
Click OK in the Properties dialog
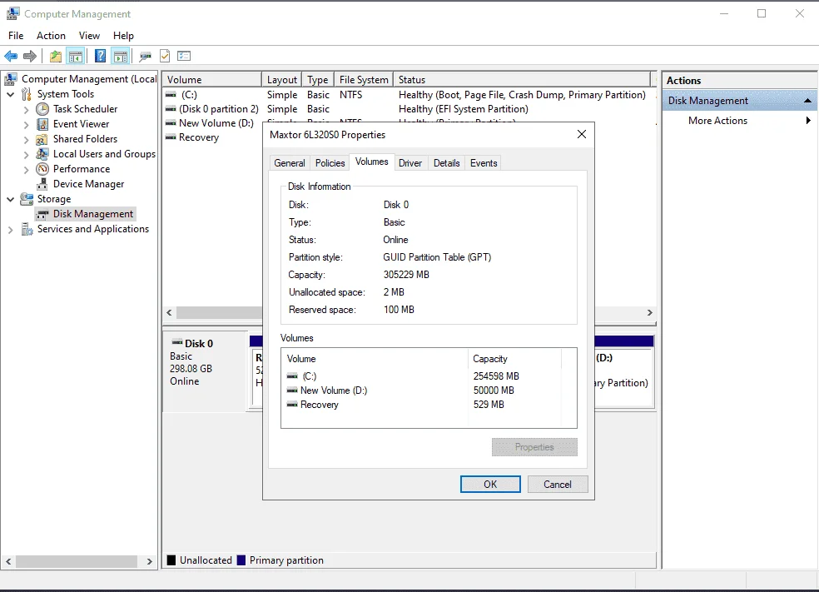click(490, 485)
